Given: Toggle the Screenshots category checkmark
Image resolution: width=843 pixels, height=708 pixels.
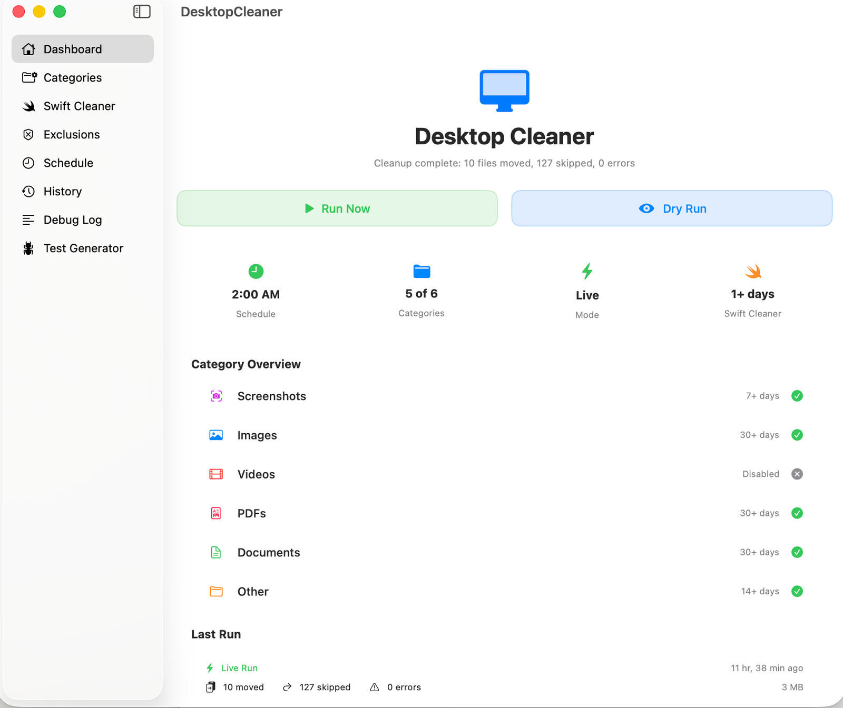Looking at the screenshot, I should 797,396.
